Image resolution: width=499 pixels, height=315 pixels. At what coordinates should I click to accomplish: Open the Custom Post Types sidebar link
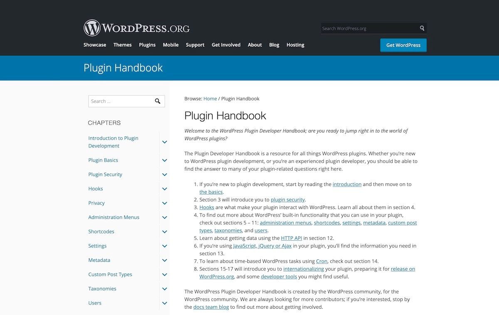pos(110,275)
